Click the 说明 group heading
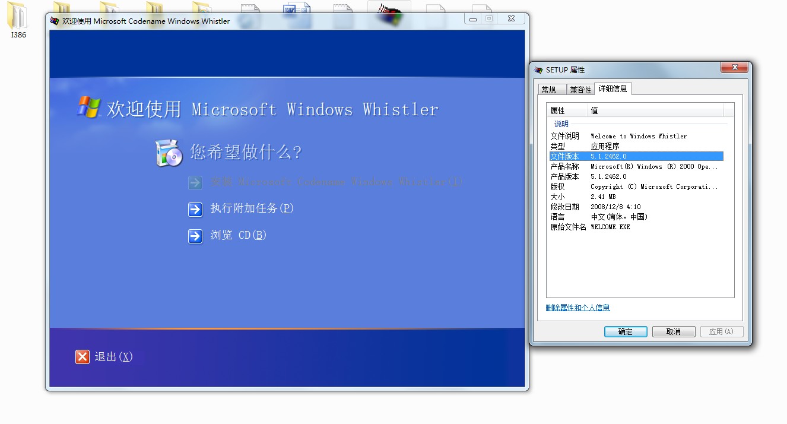This screenshot has height=424, width=787. coord(561,124)
